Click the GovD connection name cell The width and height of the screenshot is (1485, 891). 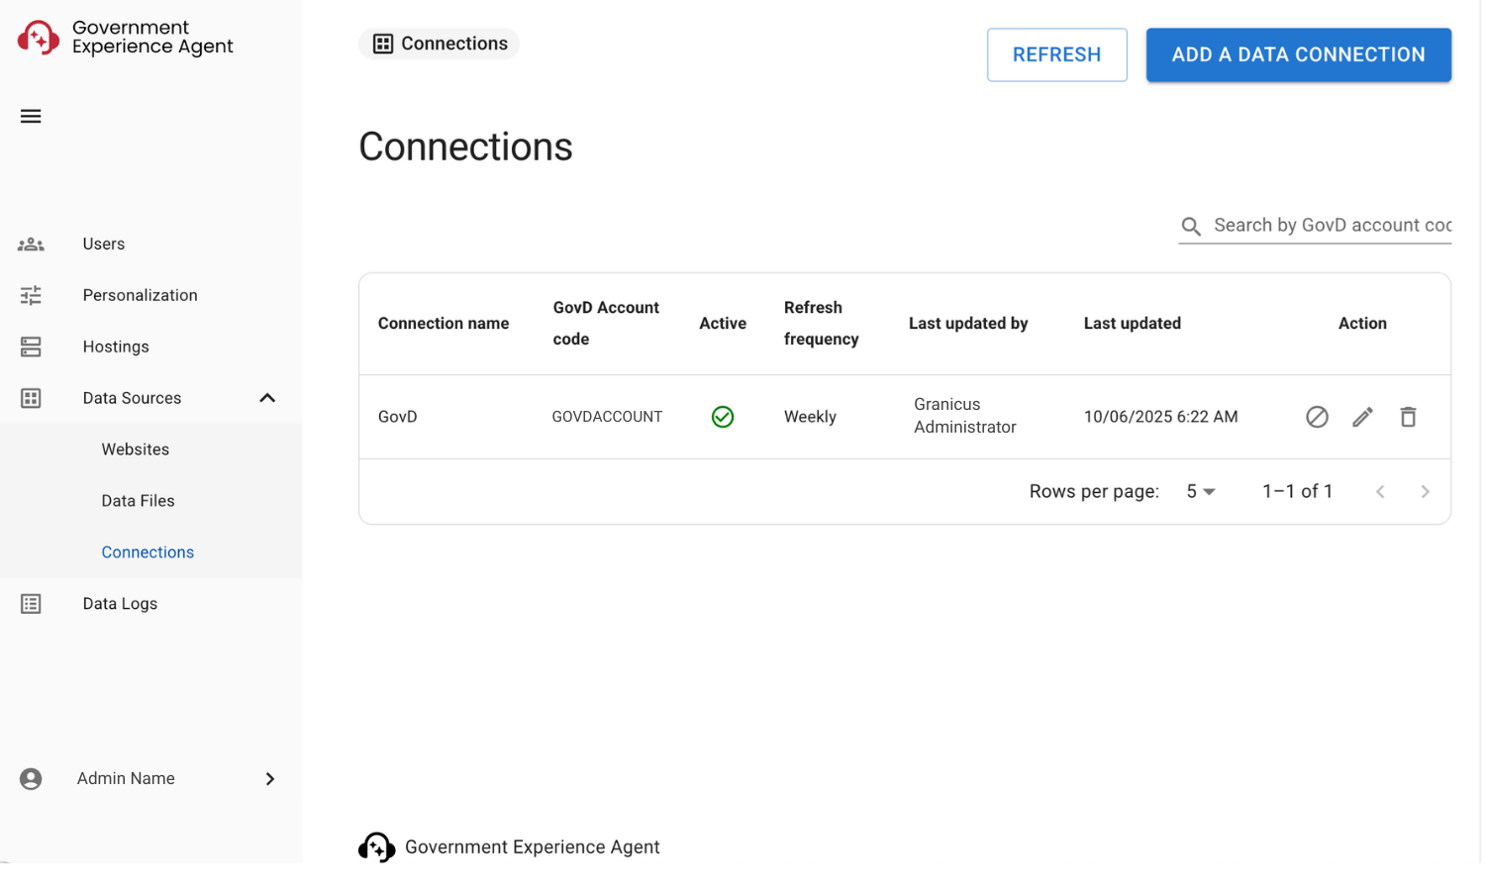pyautogui.click(x=398, y=417)
